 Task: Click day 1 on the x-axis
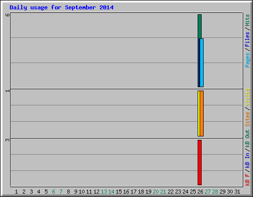pos(16,192)
